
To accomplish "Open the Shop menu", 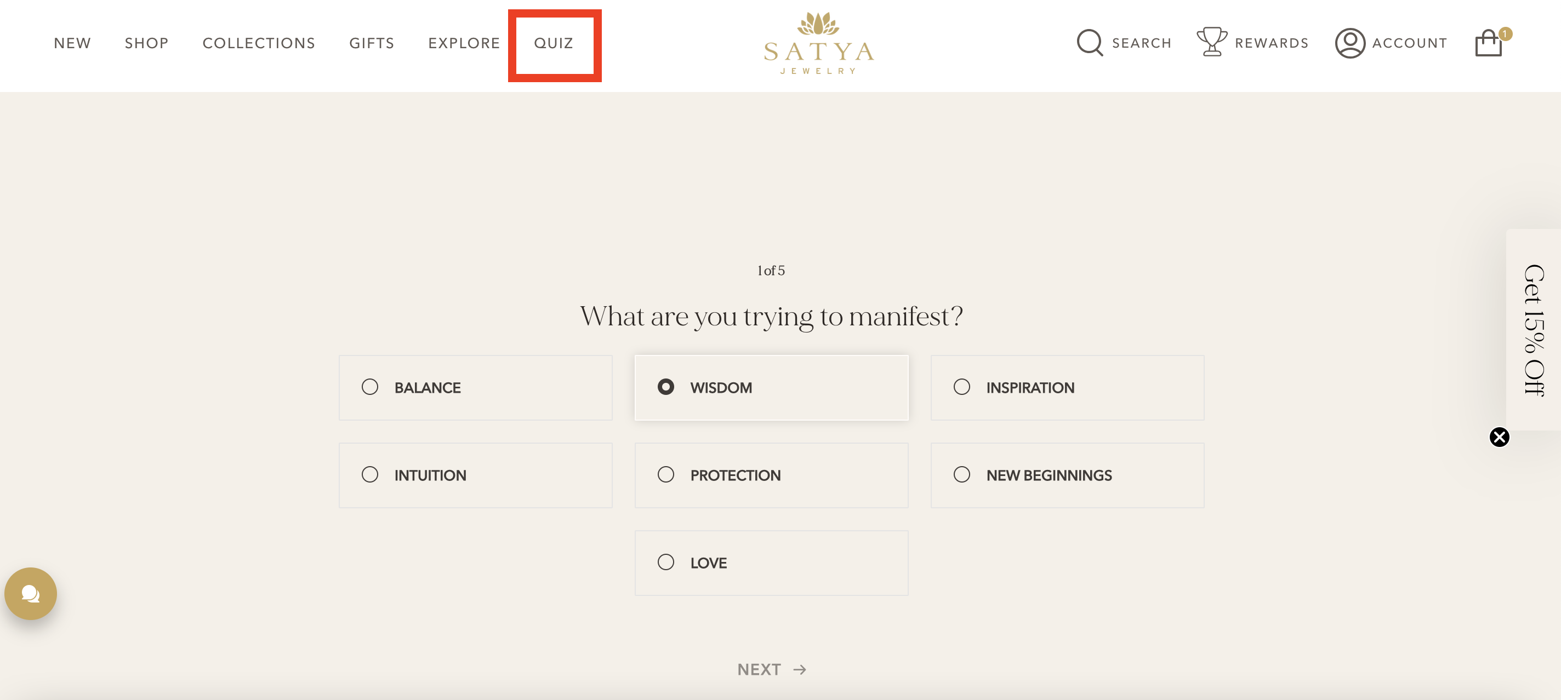I will (x=147, y=43).
